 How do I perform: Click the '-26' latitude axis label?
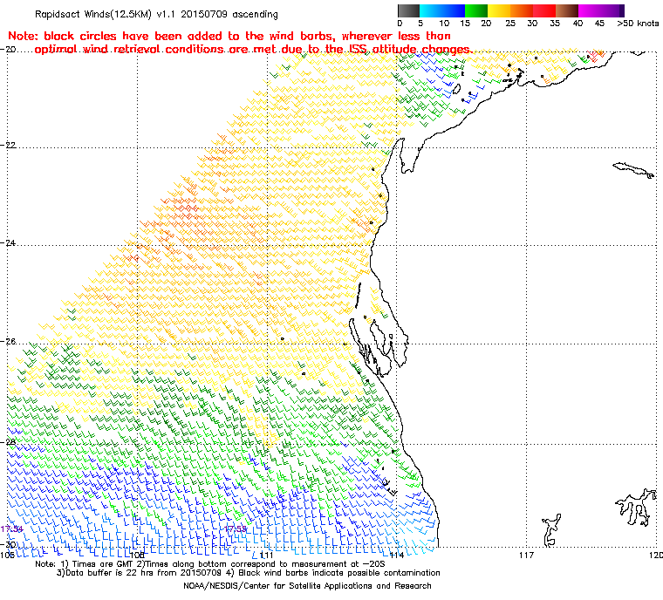(9, 341)
